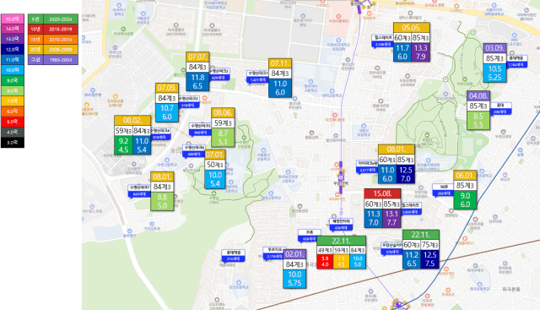Click the orange 2010-2014 legend row
Image resolution: width=540 pixels, height=310 pixels.
(53, 40)
